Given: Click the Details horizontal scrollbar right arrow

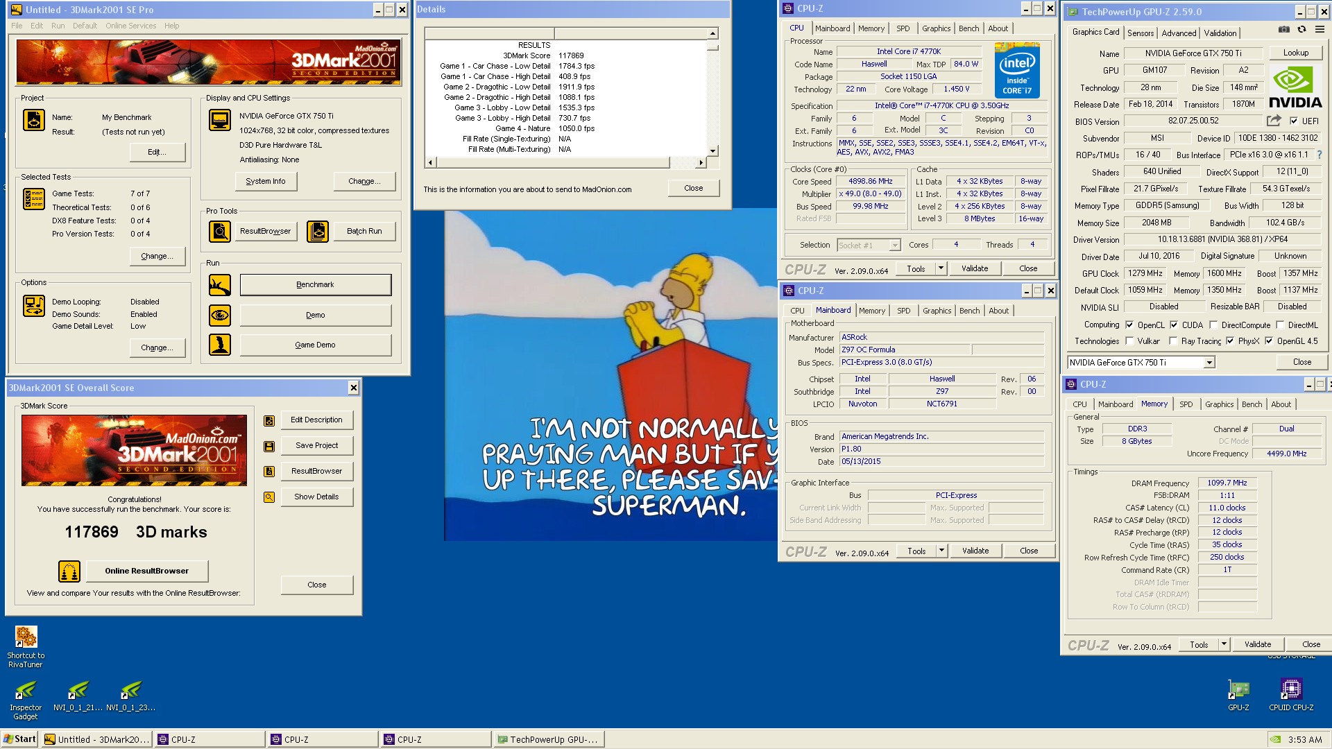Looking at the screenshot, I should point(701,162).
